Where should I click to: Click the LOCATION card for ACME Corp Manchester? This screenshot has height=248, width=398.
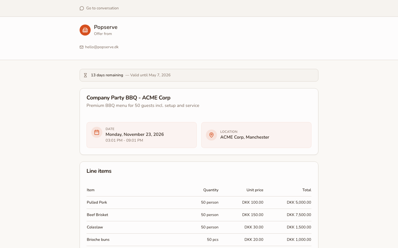point(256,135)
